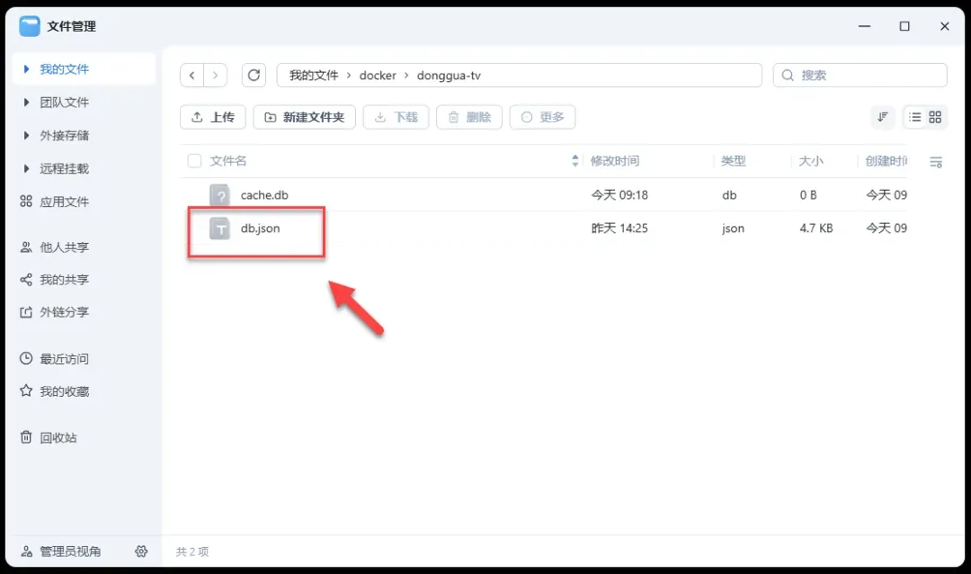Go back using the left arrow
This screenshot has height=574, width=971.
tap(192, 76)
